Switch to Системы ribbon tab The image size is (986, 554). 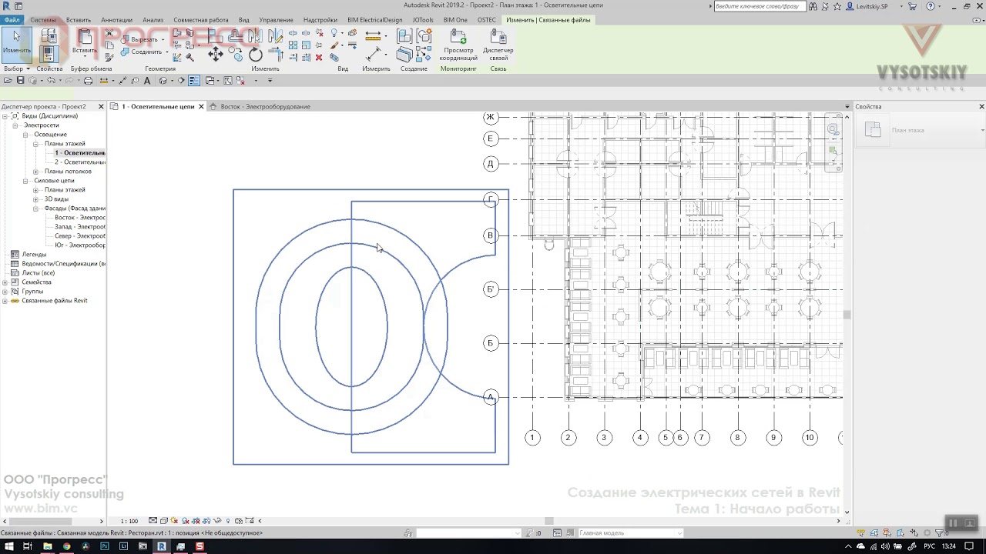[43, 20]
